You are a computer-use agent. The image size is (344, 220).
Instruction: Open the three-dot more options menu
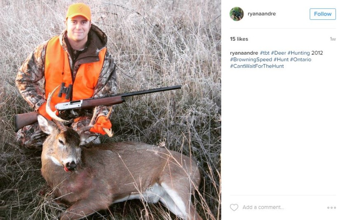pyautogui.click(x=331, y=208)
